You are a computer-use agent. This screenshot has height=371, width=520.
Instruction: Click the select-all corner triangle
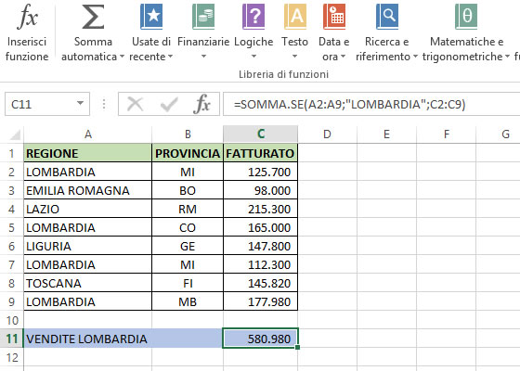(15, 134)
